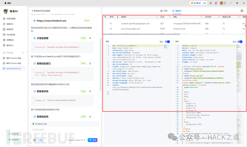
Task: Click the gold coin balance 2199.8
Action: point(196,3)
